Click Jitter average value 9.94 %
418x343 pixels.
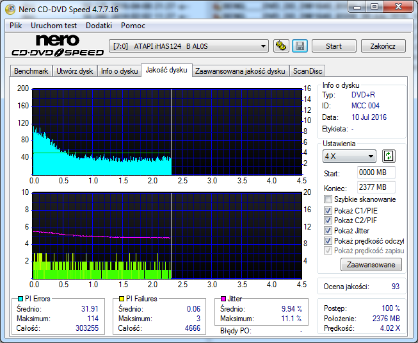292,309
